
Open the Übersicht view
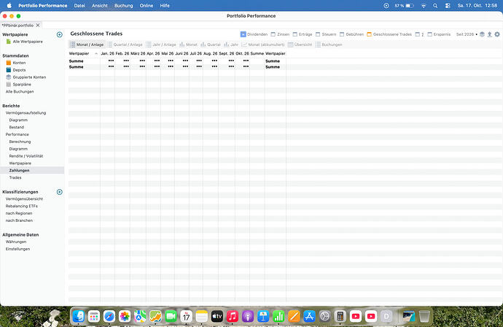click(x=300, y=45)
